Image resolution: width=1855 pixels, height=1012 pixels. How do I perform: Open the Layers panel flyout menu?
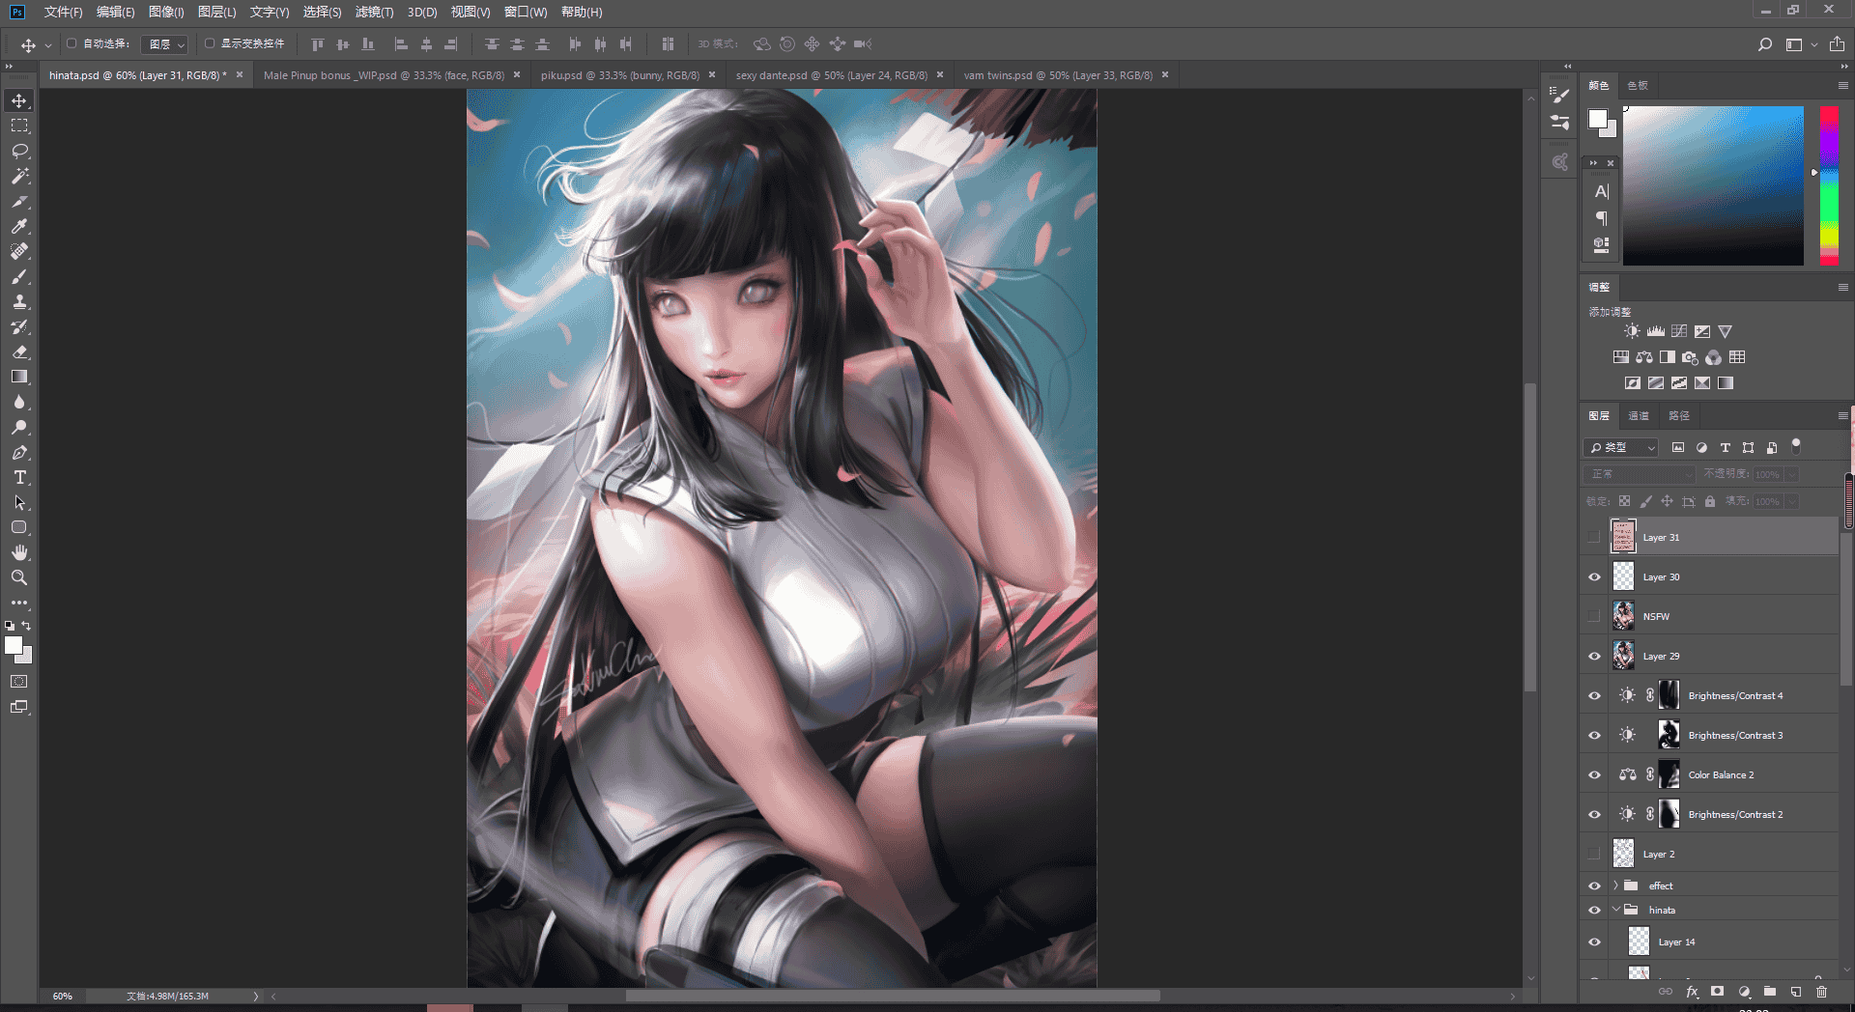[1842, 415]
